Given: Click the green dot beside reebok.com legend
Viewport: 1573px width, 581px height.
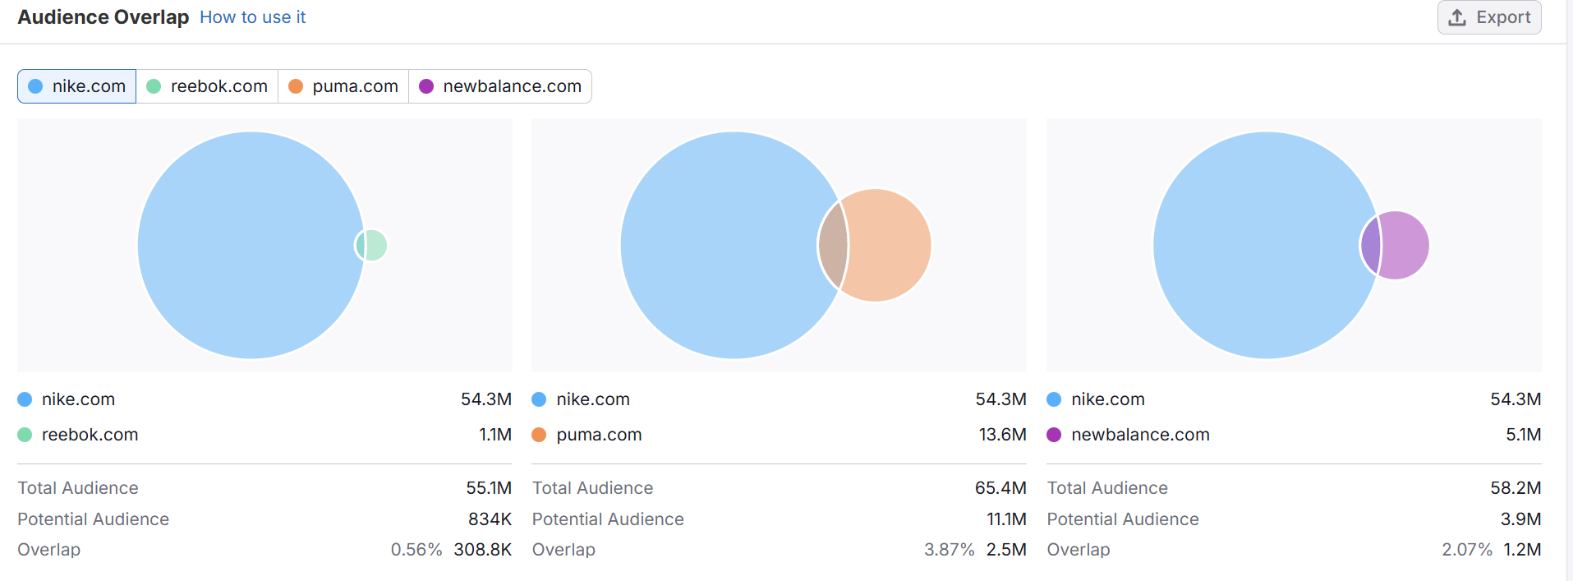Looking at the screenshot, I should 25,435.
